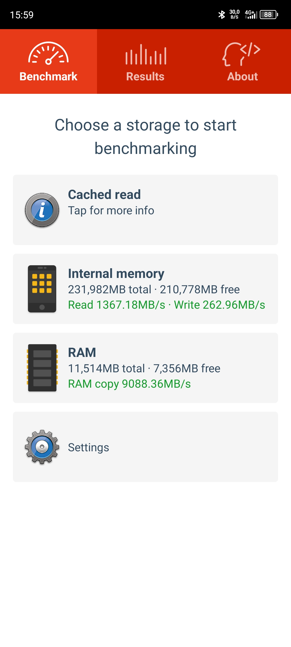Open the Cached read info card

click(x=145, y=210)
